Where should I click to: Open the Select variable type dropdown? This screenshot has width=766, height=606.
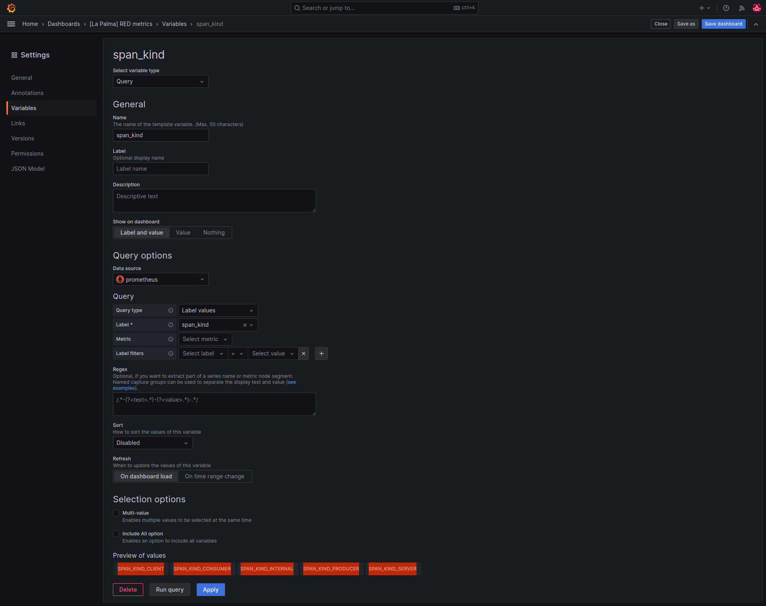click(160, 81)
